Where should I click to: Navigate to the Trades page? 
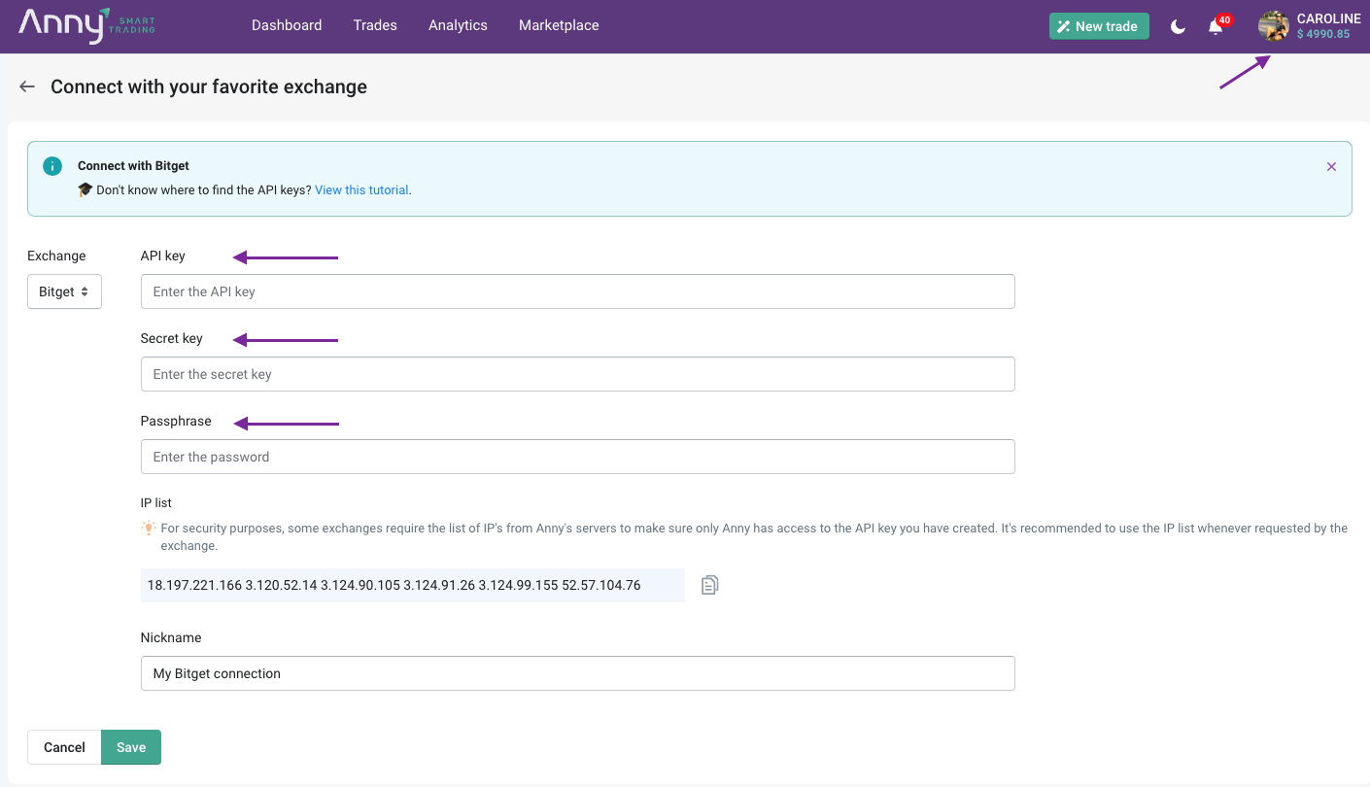tap(375, 25)
